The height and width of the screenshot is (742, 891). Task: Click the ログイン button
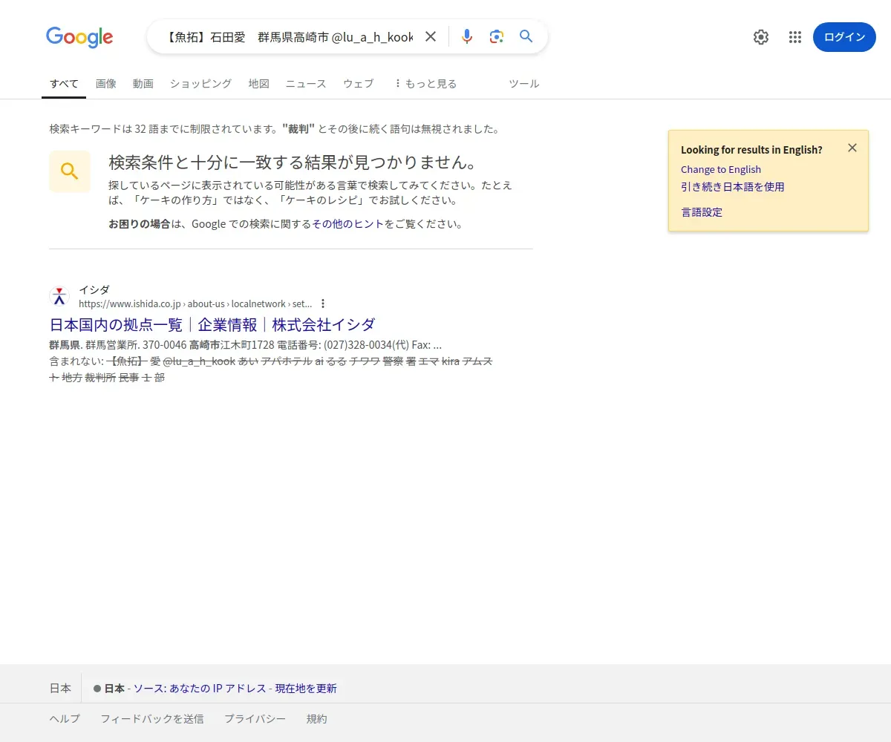pyautogui.click(x=844, y=37)
